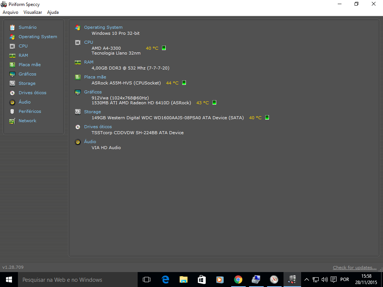The height and width of the screenshot is (287, 383).
Task: Click the Operating System Windows flag sidebar icon
Action: pyautogui.click(x=12, y=37)
